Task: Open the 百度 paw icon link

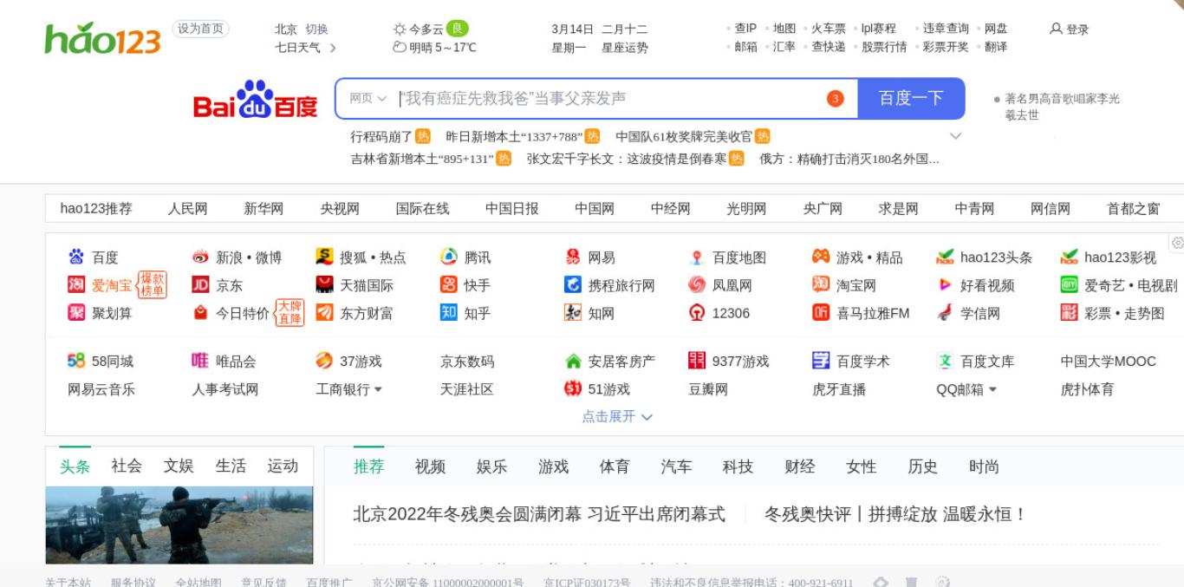Action: coord(76,258)
